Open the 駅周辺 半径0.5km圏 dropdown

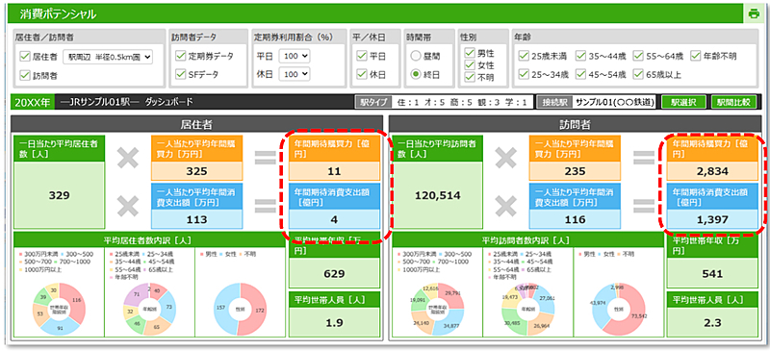tap(108, 57)
